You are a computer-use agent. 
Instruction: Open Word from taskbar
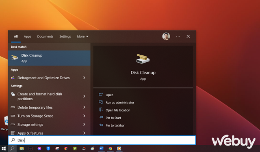(x=101, y=148)
